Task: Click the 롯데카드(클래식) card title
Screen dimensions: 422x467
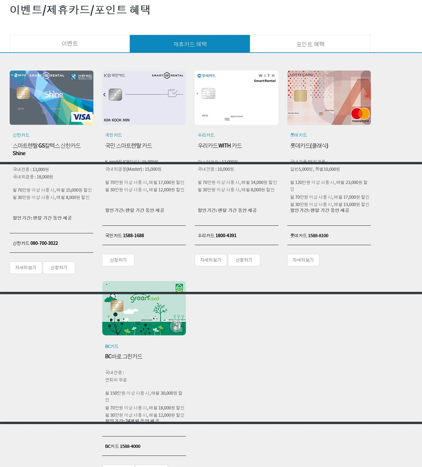Action: click(x=309, y=146)
